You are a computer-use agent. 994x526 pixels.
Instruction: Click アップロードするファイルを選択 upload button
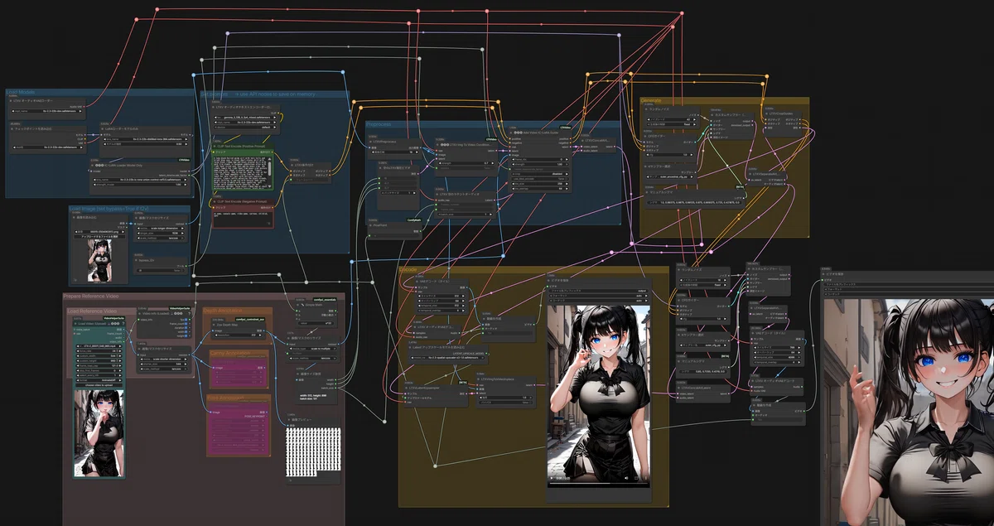(99, 237)
